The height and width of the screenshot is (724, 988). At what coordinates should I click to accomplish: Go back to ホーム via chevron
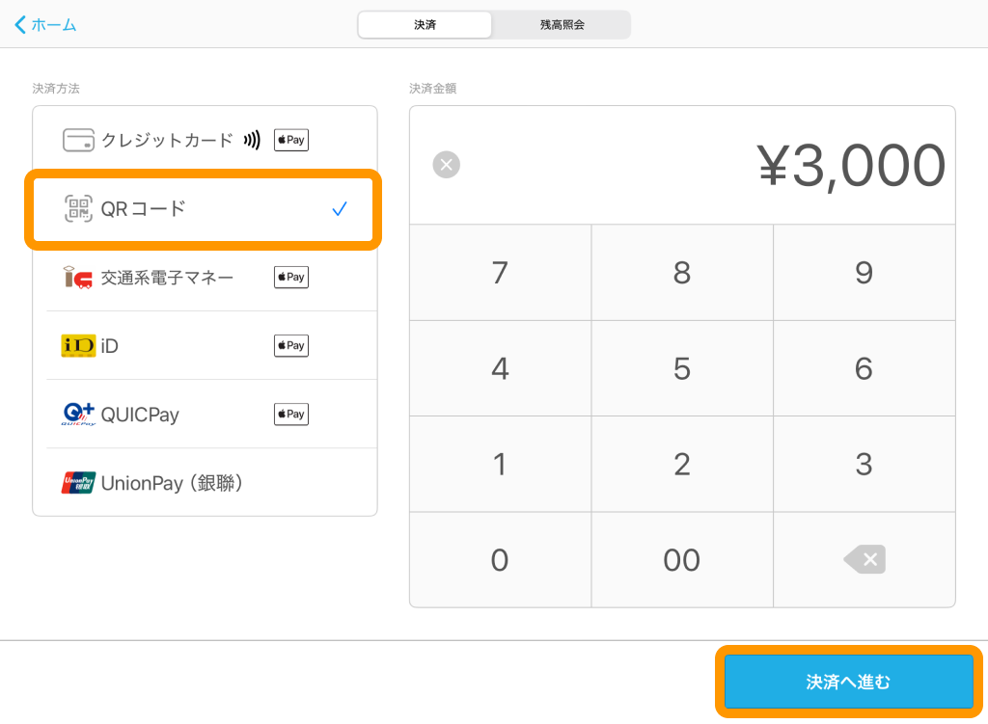(21, 25)
